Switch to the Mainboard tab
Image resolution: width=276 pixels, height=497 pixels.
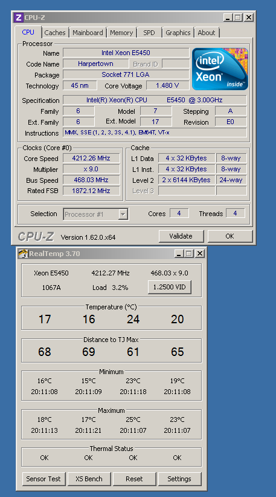pyautogui.click(x=88, y=33)
